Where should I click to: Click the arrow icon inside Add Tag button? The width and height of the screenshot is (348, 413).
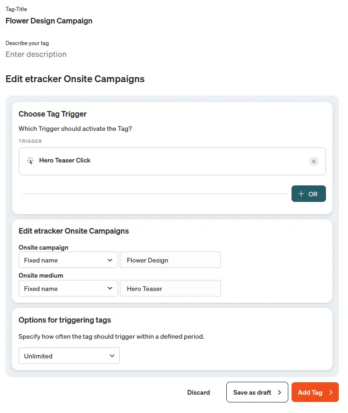pos(330,392)
